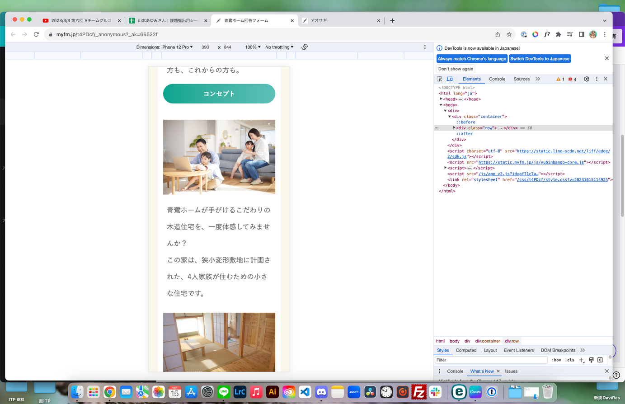Screen dimensions: 625x404
Task: Show the computed styles sidebar
Action: (600, 360)
